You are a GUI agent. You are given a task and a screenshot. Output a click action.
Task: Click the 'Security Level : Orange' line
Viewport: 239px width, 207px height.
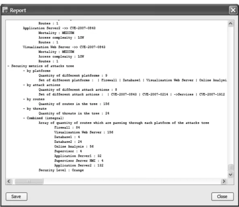tap(61, 170)
